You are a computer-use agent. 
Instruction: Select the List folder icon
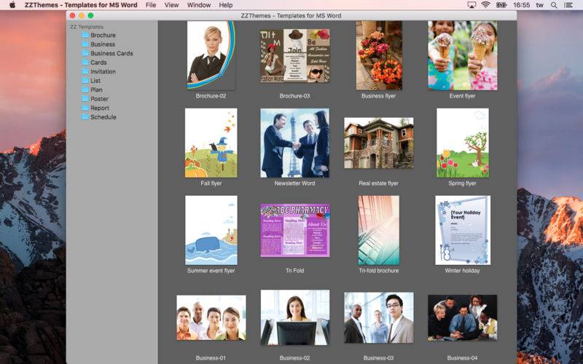tap(85, 80)
